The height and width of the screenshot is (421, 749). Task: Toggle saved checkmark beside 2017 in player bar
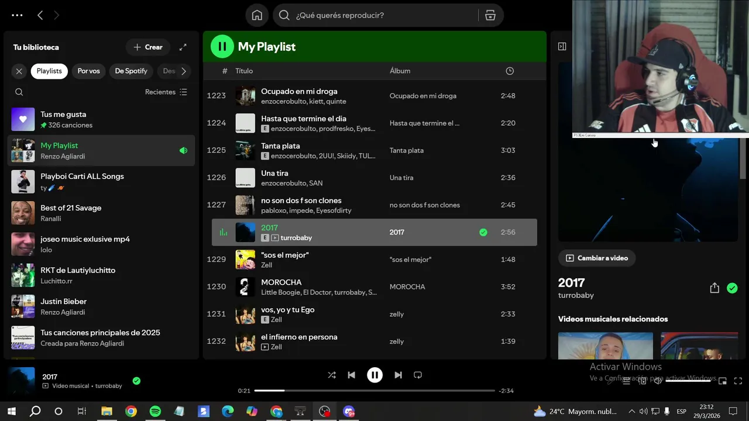136,381
